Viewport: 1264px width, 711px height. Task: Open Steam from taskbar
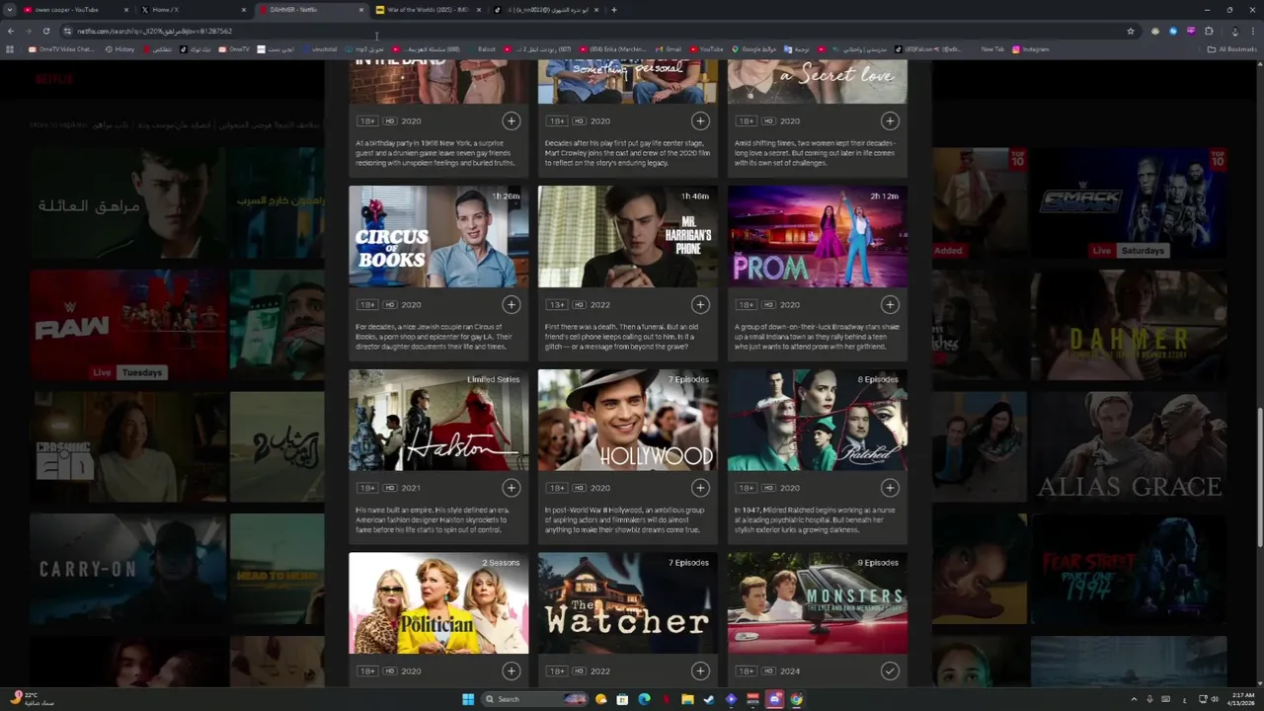[x=709, y=699]
